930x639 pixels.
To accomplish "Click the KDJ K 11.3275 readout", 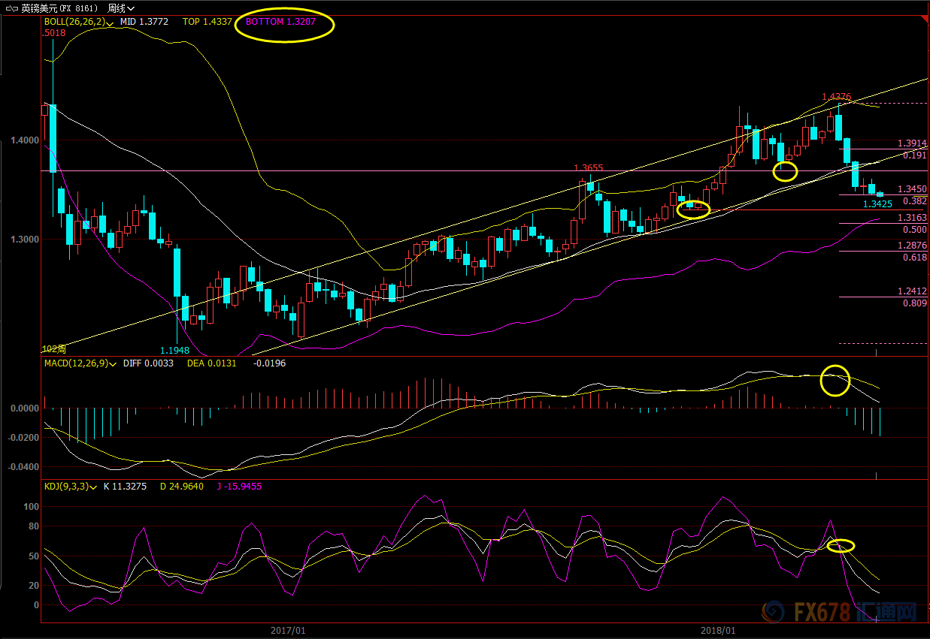I will 126,487.
